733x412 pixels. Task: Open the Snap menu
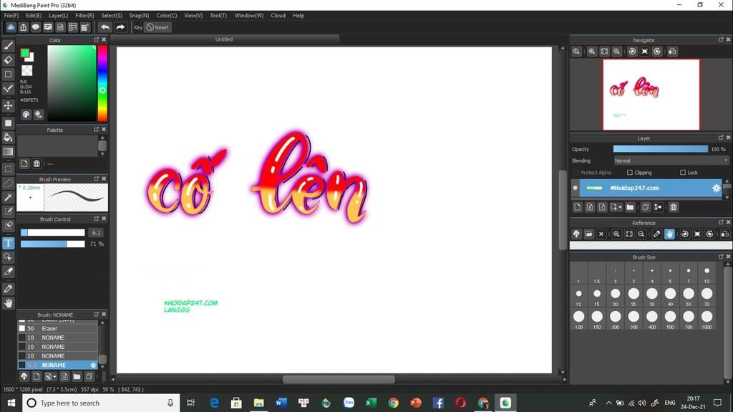click(x=140, y=16)
